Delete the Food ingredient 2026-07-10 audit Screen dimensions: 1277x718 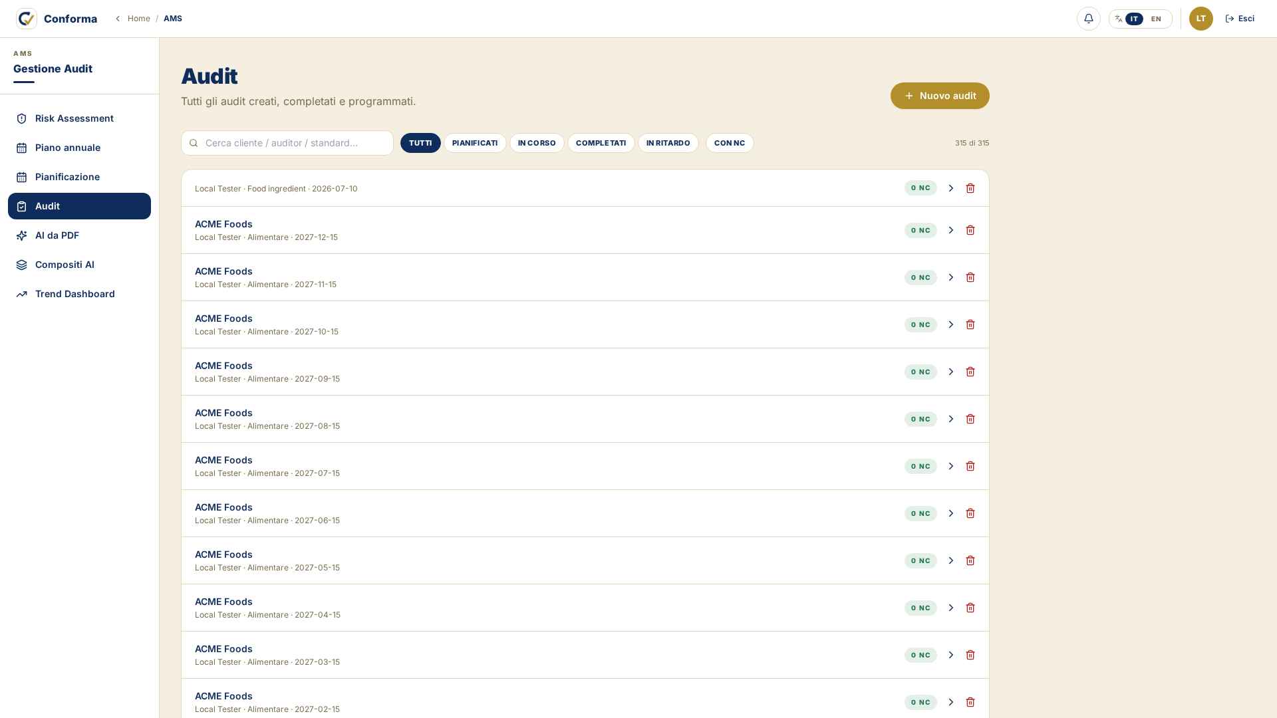pyautogui.click(x=970, y=188)
